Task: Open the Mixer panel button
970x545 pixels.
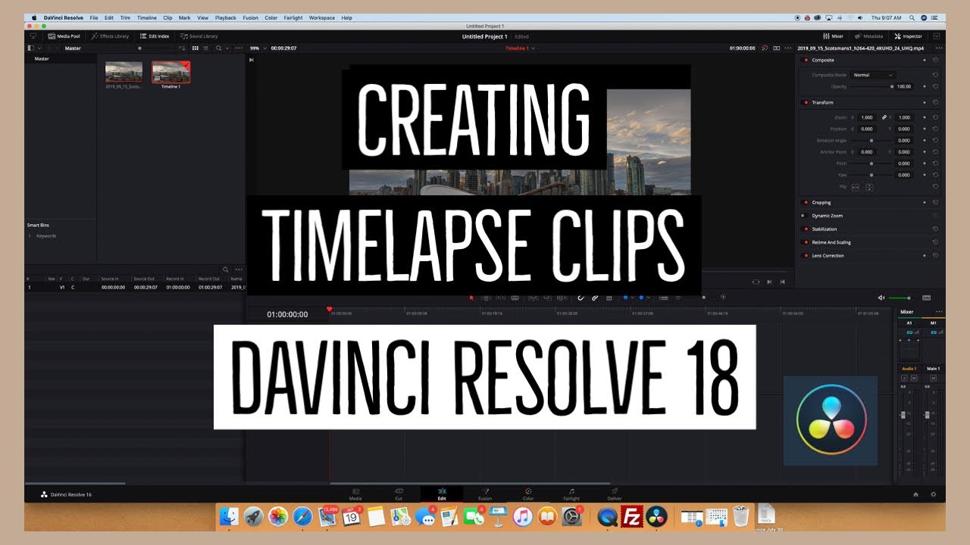Action: (x=833, y=36)
